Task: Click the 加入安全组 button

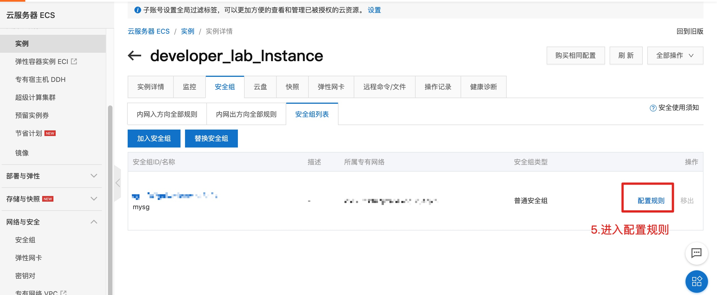Action: (154, 139)
